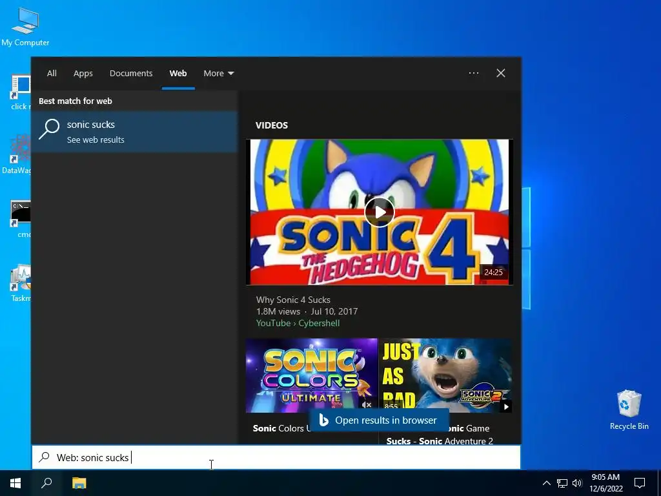Switch to the Documents search tab

point(131,74)
